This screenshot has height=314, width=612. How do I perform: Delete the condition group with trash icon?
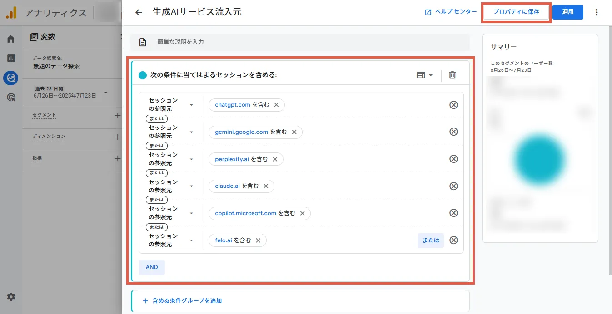point(453,75)
